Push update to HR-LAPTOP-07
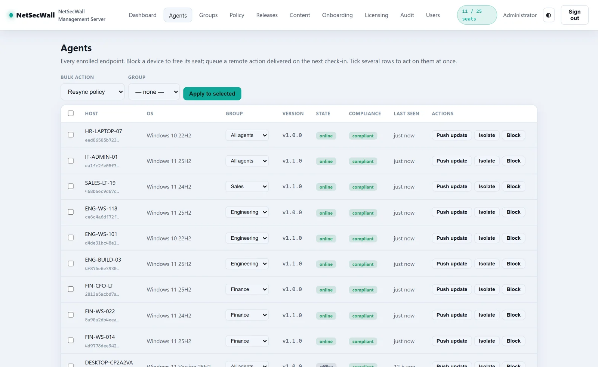Image resolution: width=598 pixels, height=367 pixels. point(452,135)
